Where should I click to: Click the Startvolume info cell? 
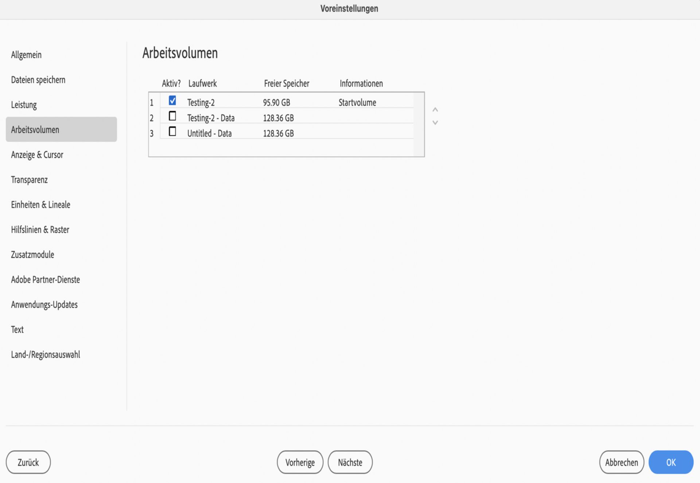[357, 103]
